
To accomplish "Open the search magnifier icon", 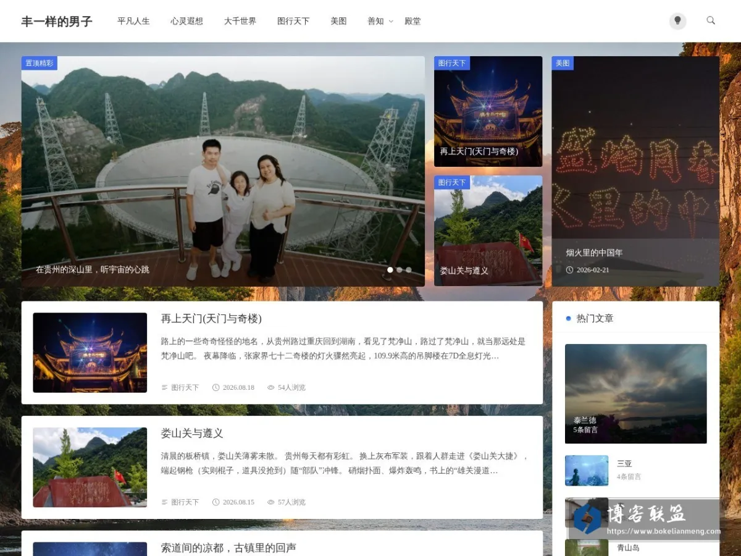I will coord(711,20).
